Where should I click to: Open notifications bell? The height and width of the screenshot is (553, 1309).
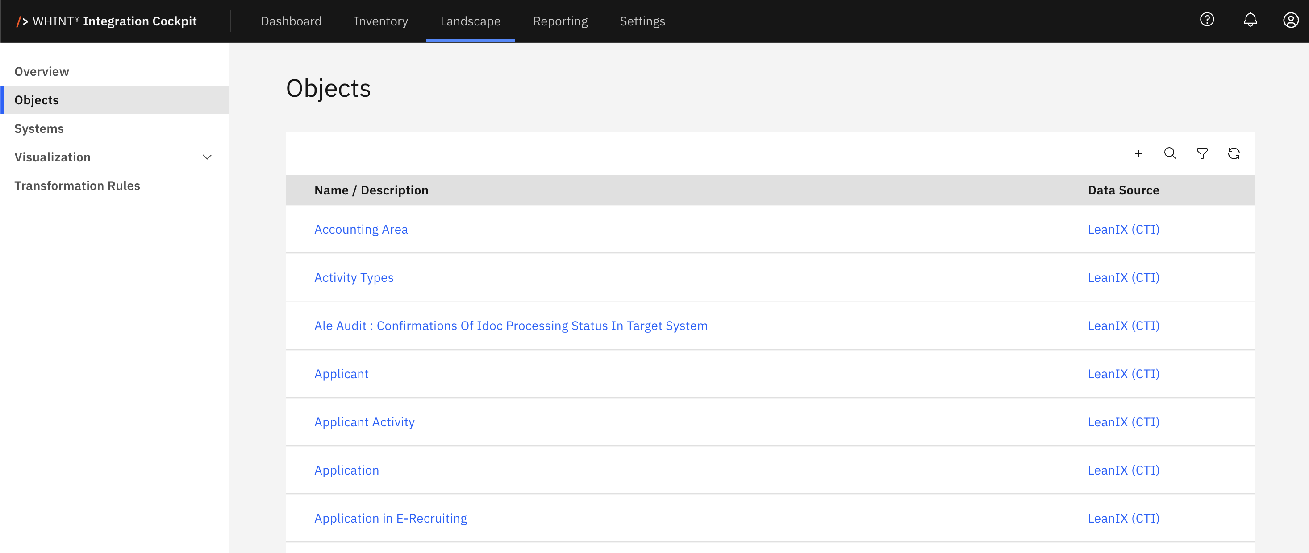tap(1250, 20)
